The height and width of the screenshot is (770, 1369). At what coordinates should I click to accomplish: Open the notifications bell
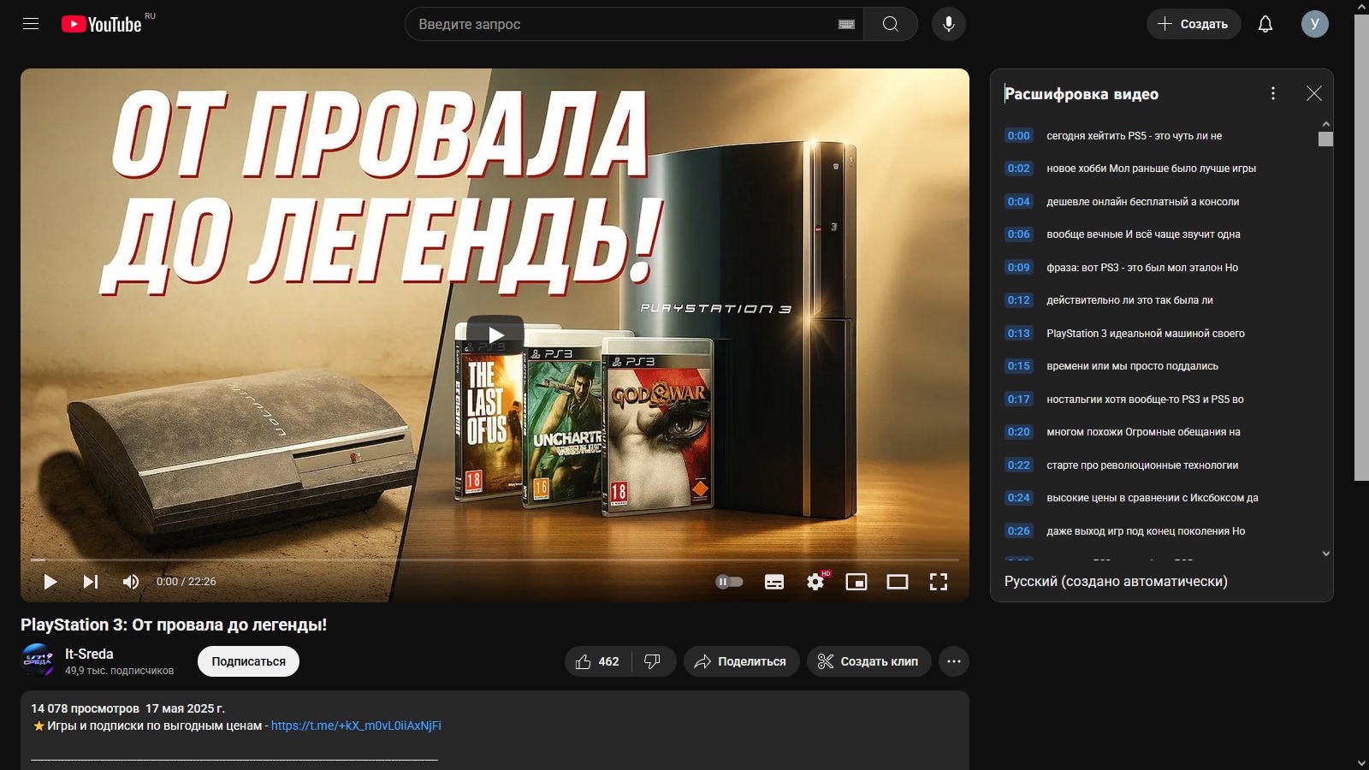point(1265,24)
